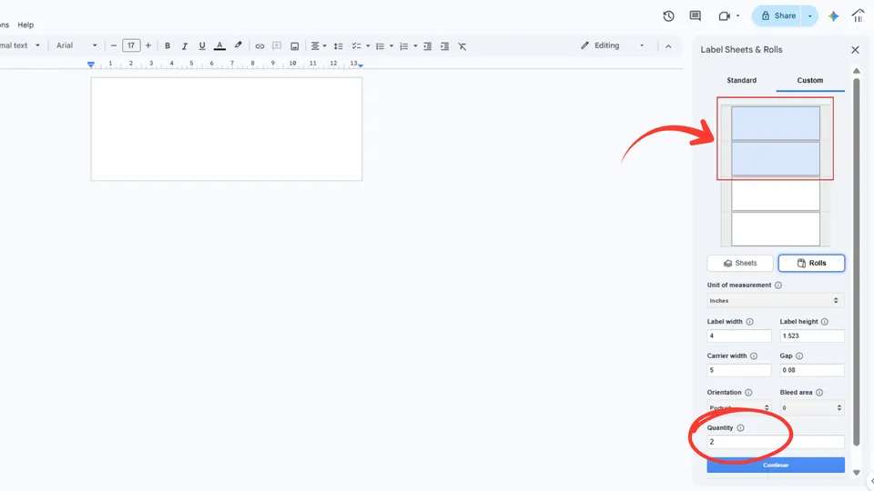Click the Unit of measurement info icon
Screen dimensions: 874x491
click(x=778, y=285)
